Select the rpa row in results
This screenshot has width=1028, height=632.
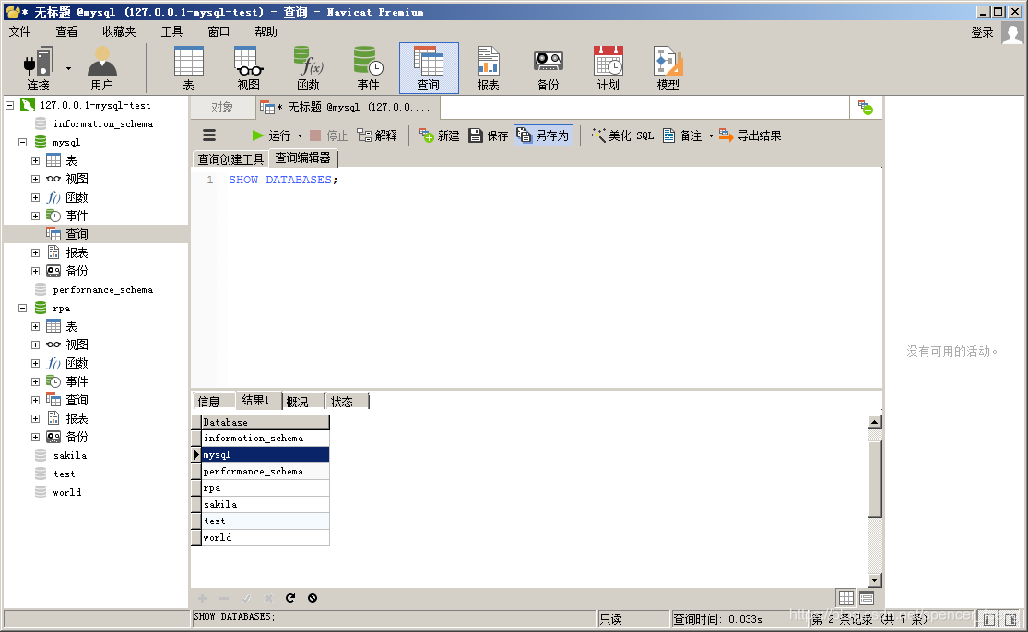coord(265,488)
